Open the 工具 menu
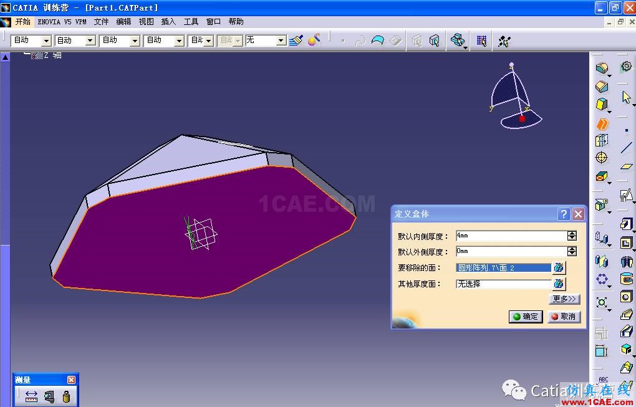 pos(191,22)
